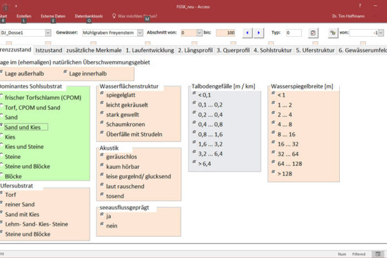Pick Talbodengefälle '< 0,1'
The width and height of the screenshot is (387, 258).
pyautogui.click(x=202, y=95)
